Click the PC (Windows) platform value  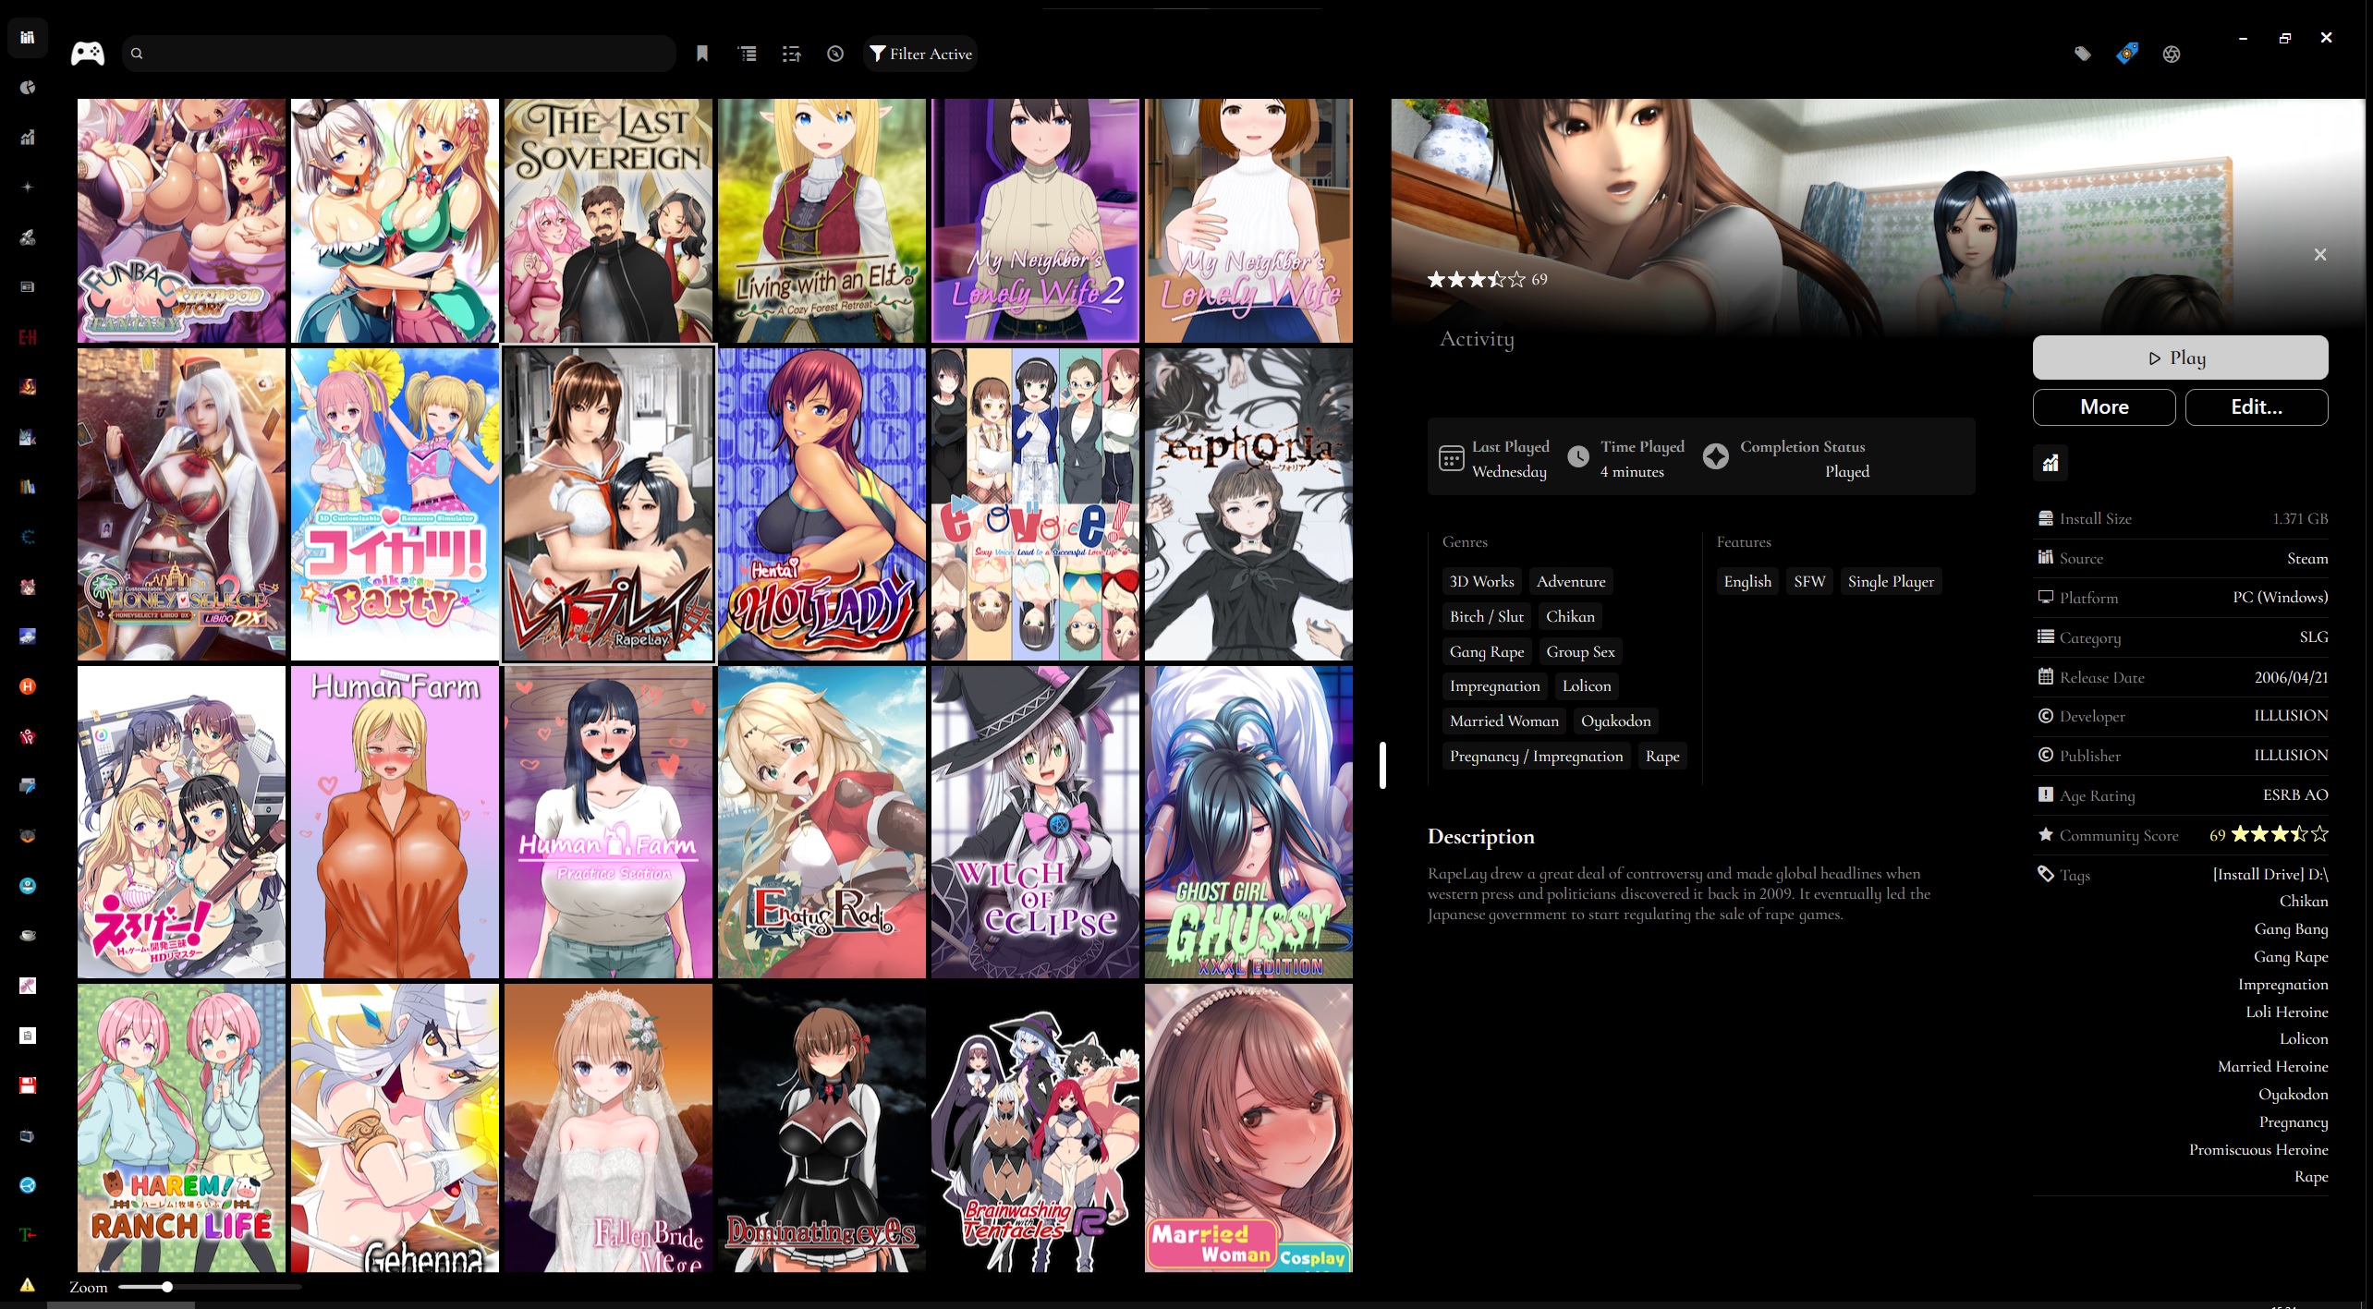[x=2280, y=597]
